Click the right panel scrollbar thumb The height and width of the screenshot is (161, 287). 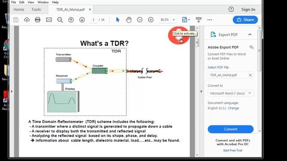(259, 51)
